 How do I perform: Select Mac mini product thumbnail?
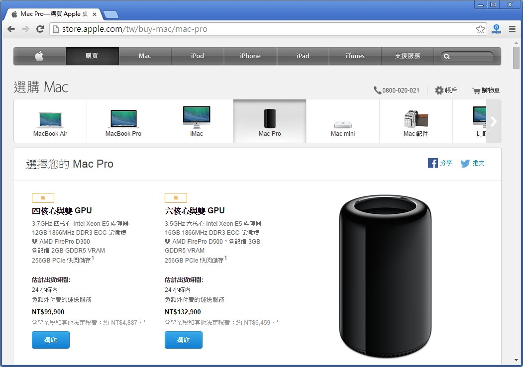pos(342,121)
